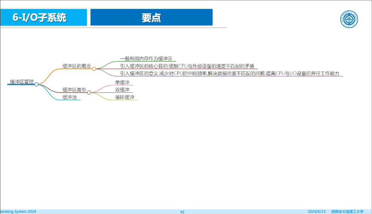Select the 引入缓冲区的意义 line
Viewport: 372px width, 214px height.
230,74
